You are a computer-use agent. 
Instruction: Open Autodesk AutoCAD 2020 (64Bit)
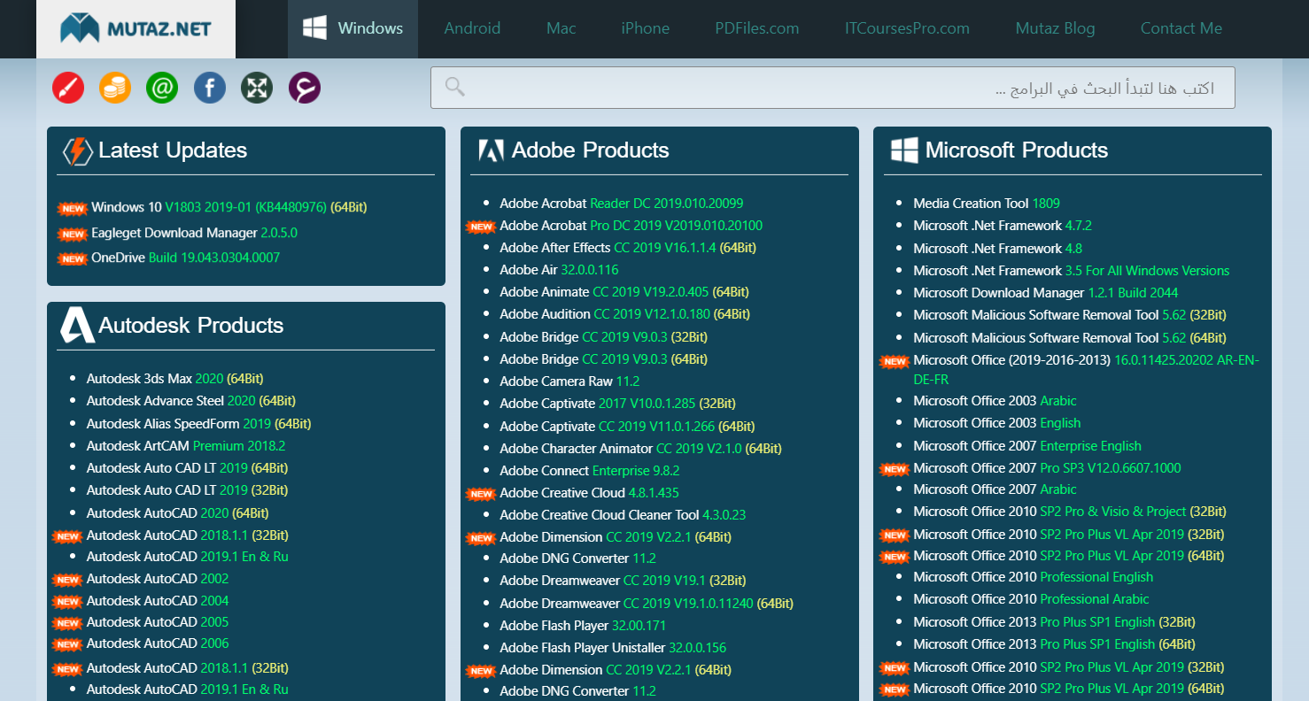(x=177, y=513)
